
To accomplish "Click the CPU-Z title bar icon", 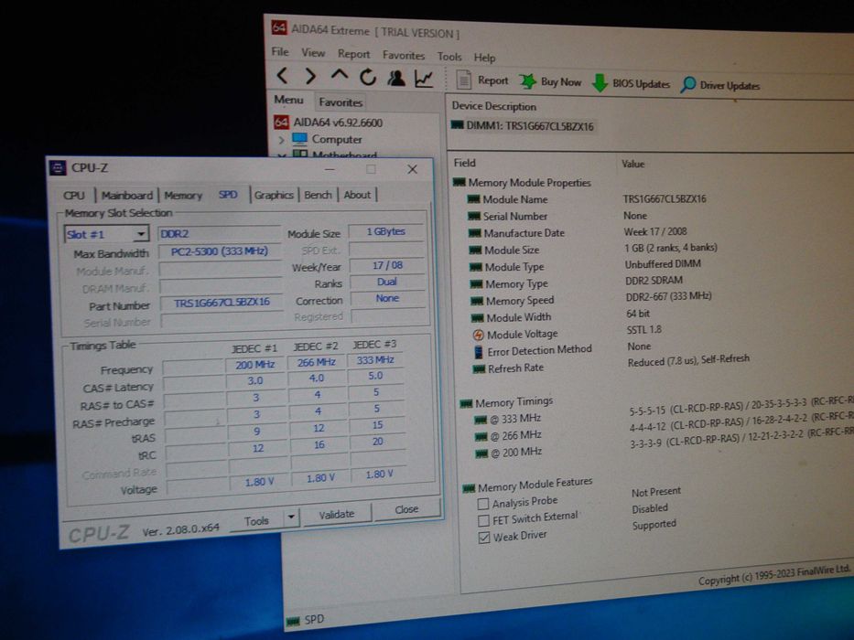I will pyautogui.click(x=57, y=167).
